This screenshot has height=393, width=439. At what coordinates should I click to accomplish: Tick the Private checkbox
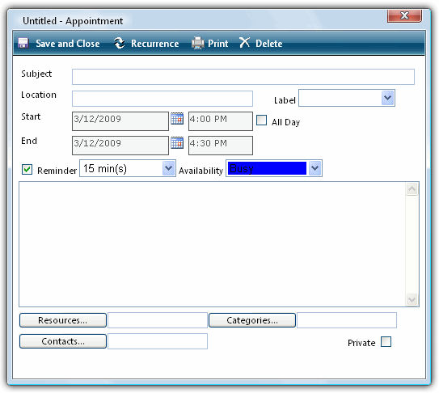click(x=386, y=342)
